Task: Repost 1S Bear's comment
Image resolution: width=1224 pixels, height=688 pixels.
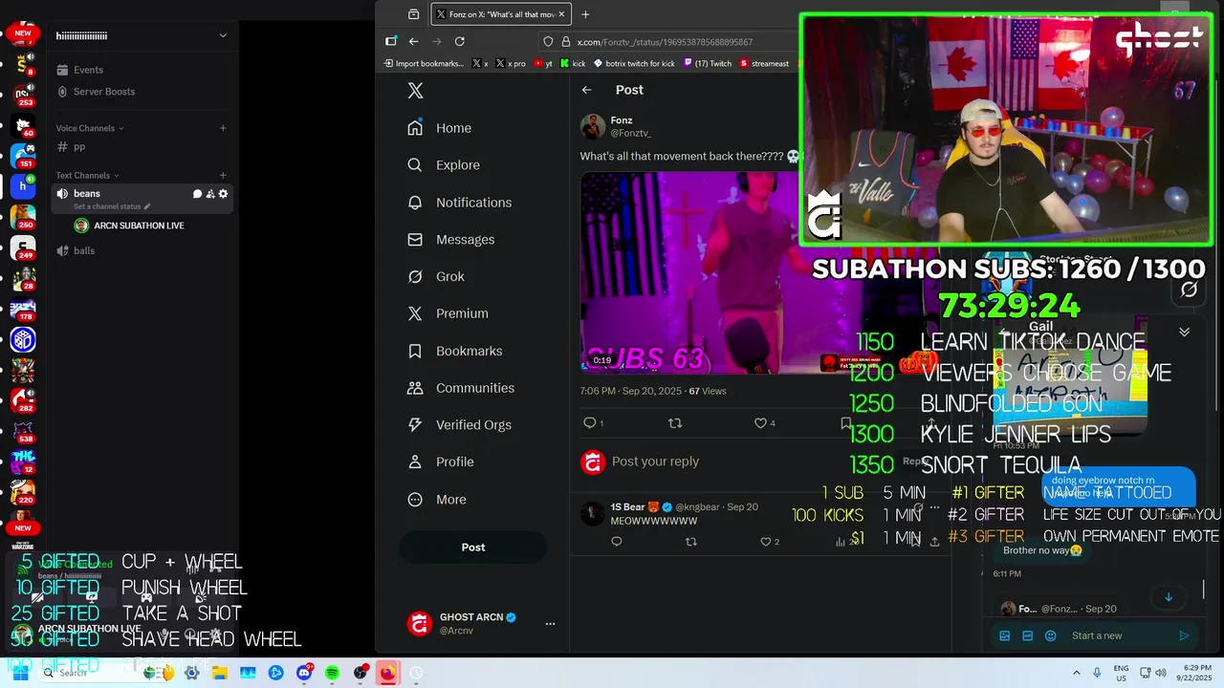Action: 691,542
